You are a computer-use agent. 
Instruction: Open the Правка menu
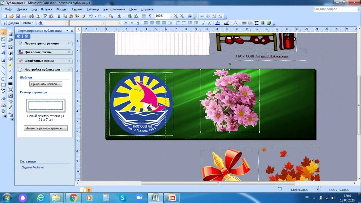click(x=22, y=9)
